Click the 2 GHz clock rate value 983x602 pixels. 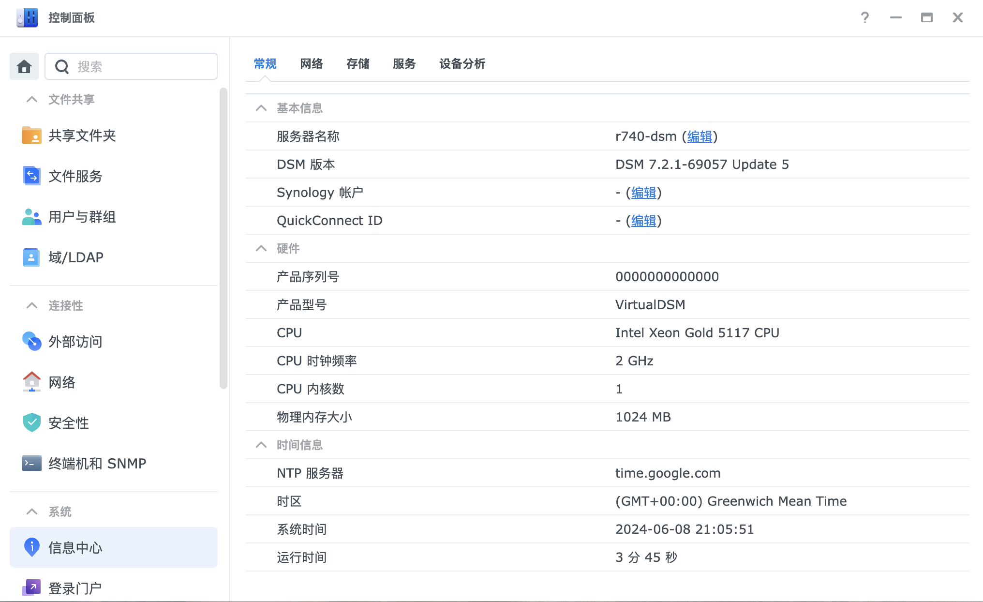[634, 361]
